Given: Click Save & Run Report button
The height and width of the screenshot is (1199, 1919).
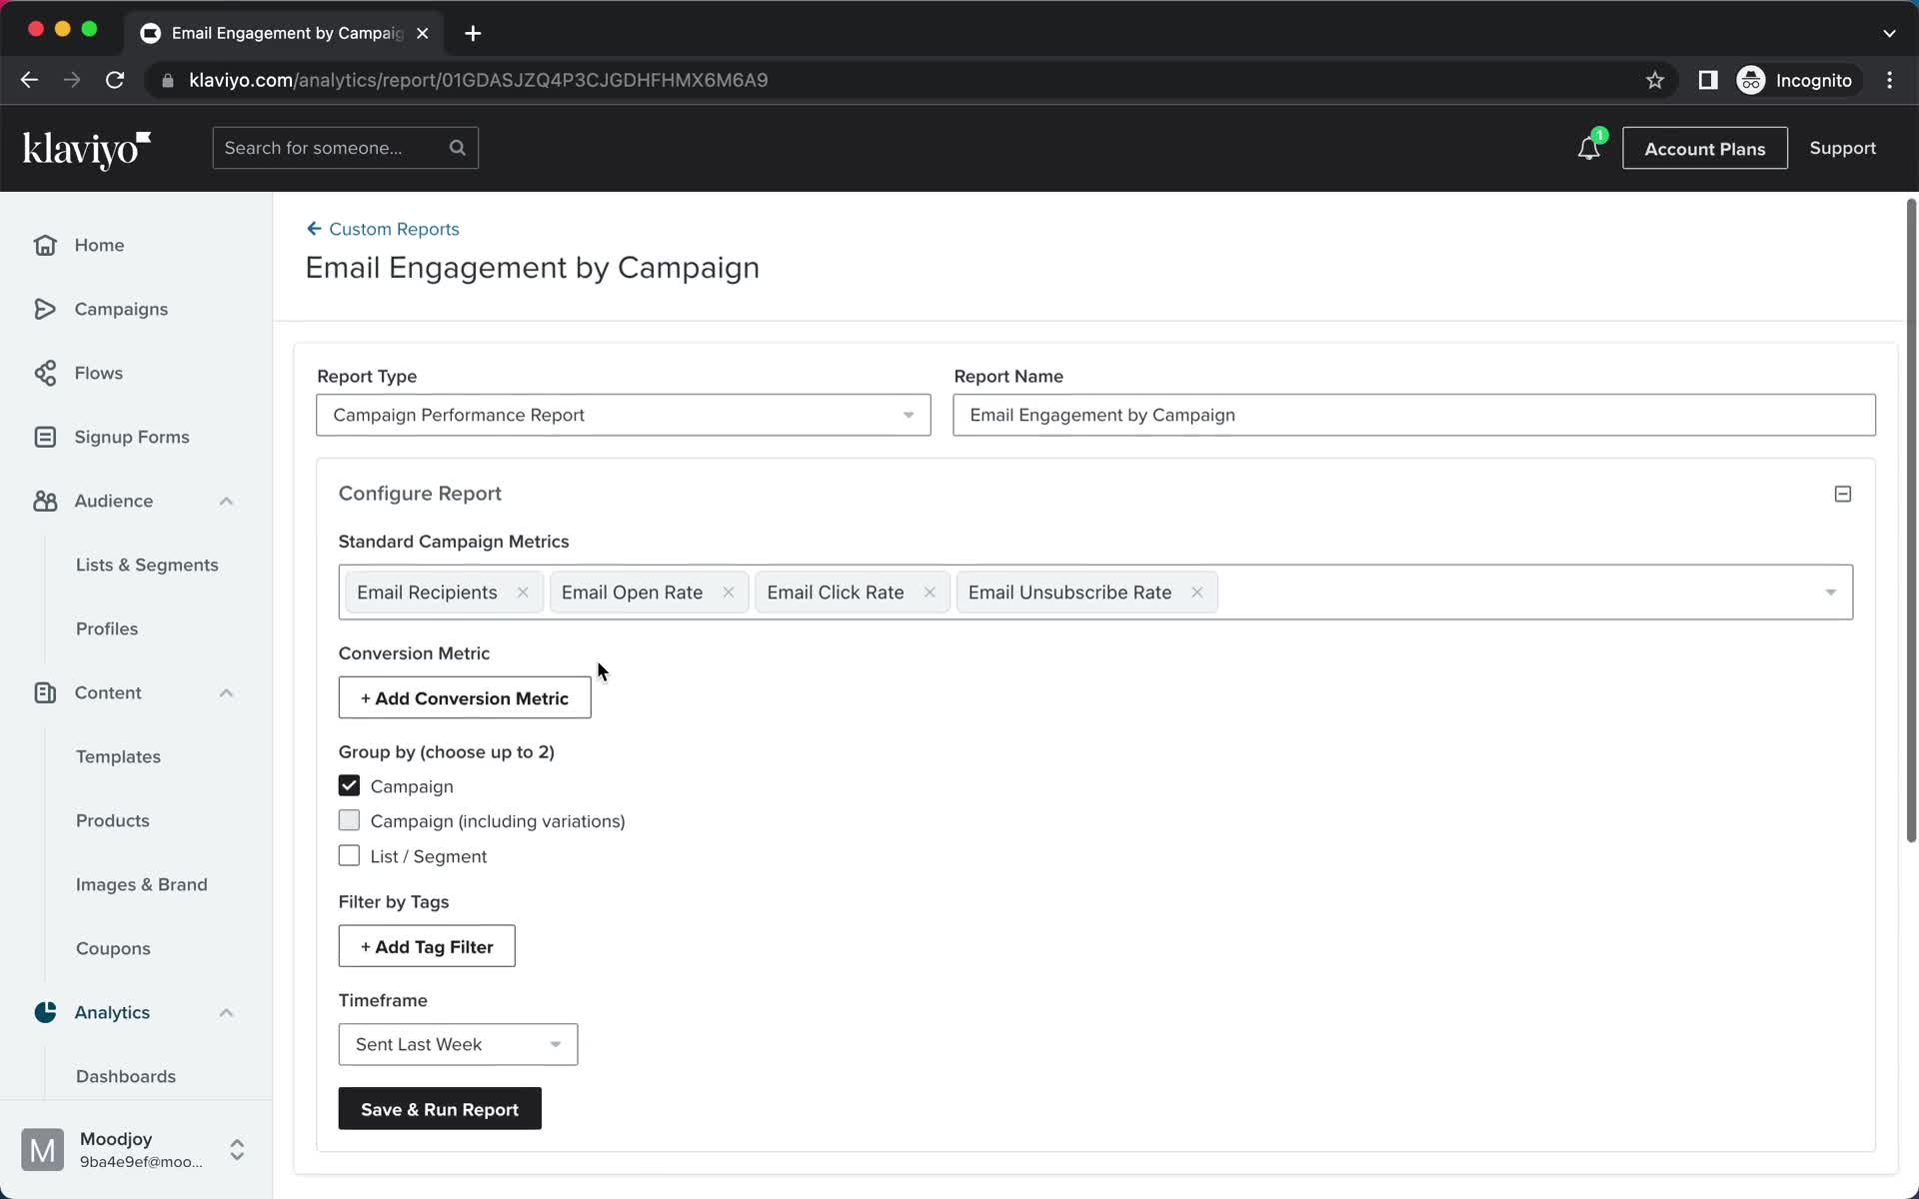Looking at the screenshot, I should click(440, 1109).
